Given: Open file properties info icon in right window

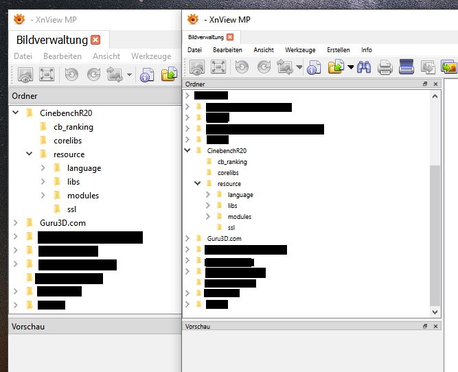Looking at the screenshot, I should pyautogui.click(x=314, y=67).
